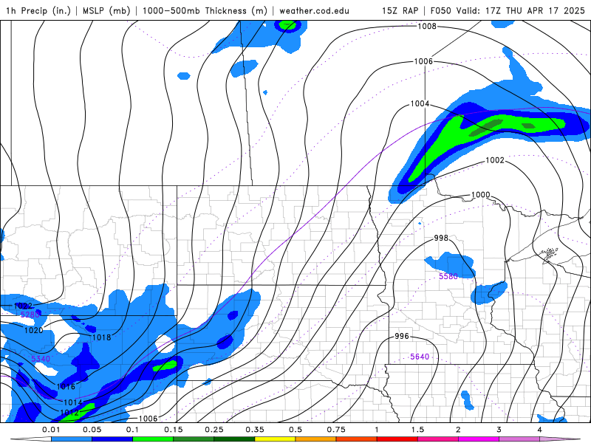Screen dimensions: 591x443
Task: Select the 0.1 colorbar value
Action: pos(132,430)
